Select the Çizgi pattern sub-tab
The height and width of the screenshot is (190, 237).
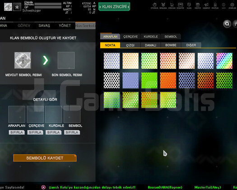[x=130, y=45]
